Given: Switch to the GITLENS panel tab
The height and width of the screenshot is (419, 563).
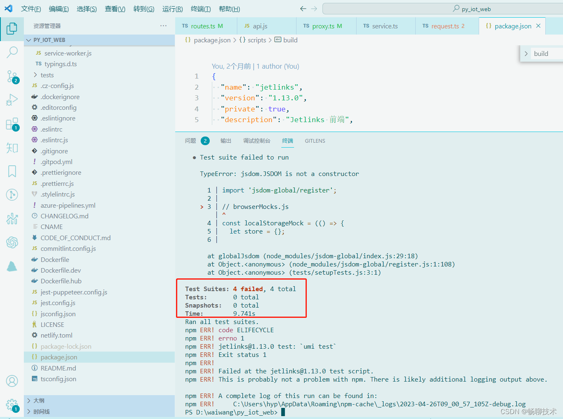Looking at the screenshot, I should pos(315,140).
